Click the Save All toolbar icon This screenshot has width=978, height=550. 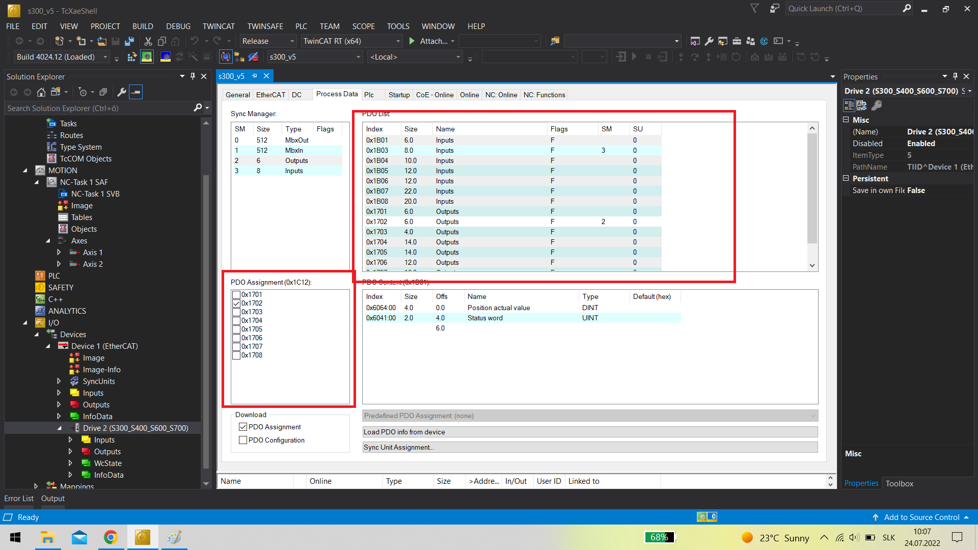pos(129,41)
